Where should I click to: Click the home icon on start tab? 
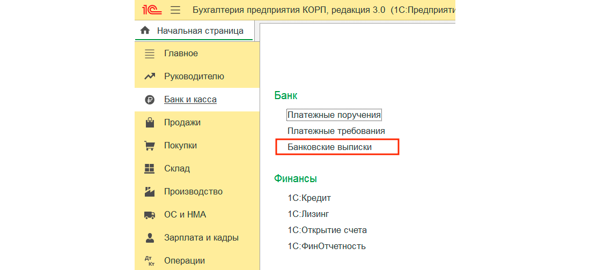144,31
